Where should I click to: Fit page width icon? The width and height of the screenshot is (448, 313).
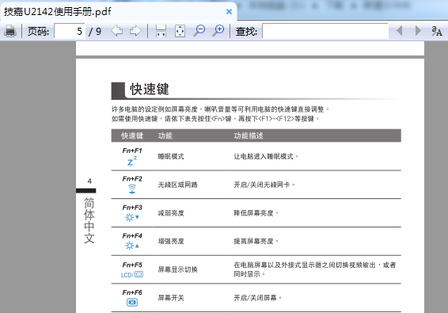click(x=161, y=31)
